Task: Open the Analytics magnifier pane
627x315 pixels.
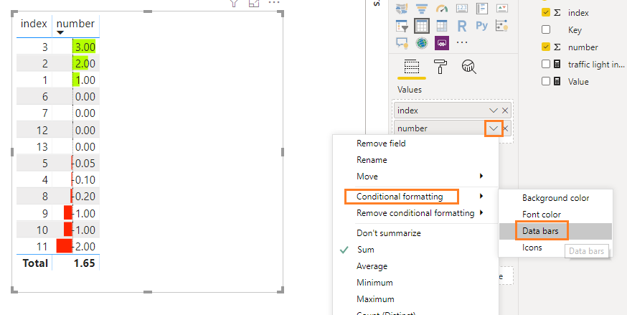Action: (x=468, y=67)
